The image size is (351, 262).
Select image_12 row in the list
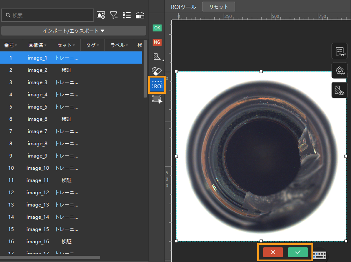tap(38, 193)
